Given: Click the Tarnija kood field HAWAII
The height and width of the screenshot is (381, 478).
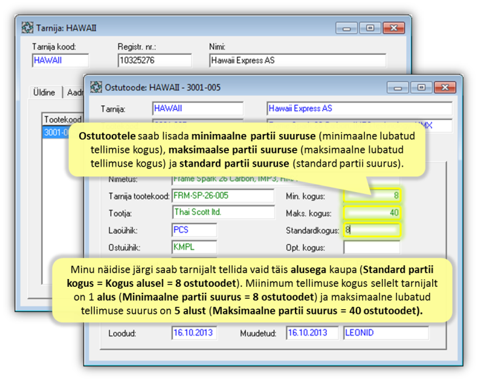Looking at the screenshot, I should tap(60, 60).
